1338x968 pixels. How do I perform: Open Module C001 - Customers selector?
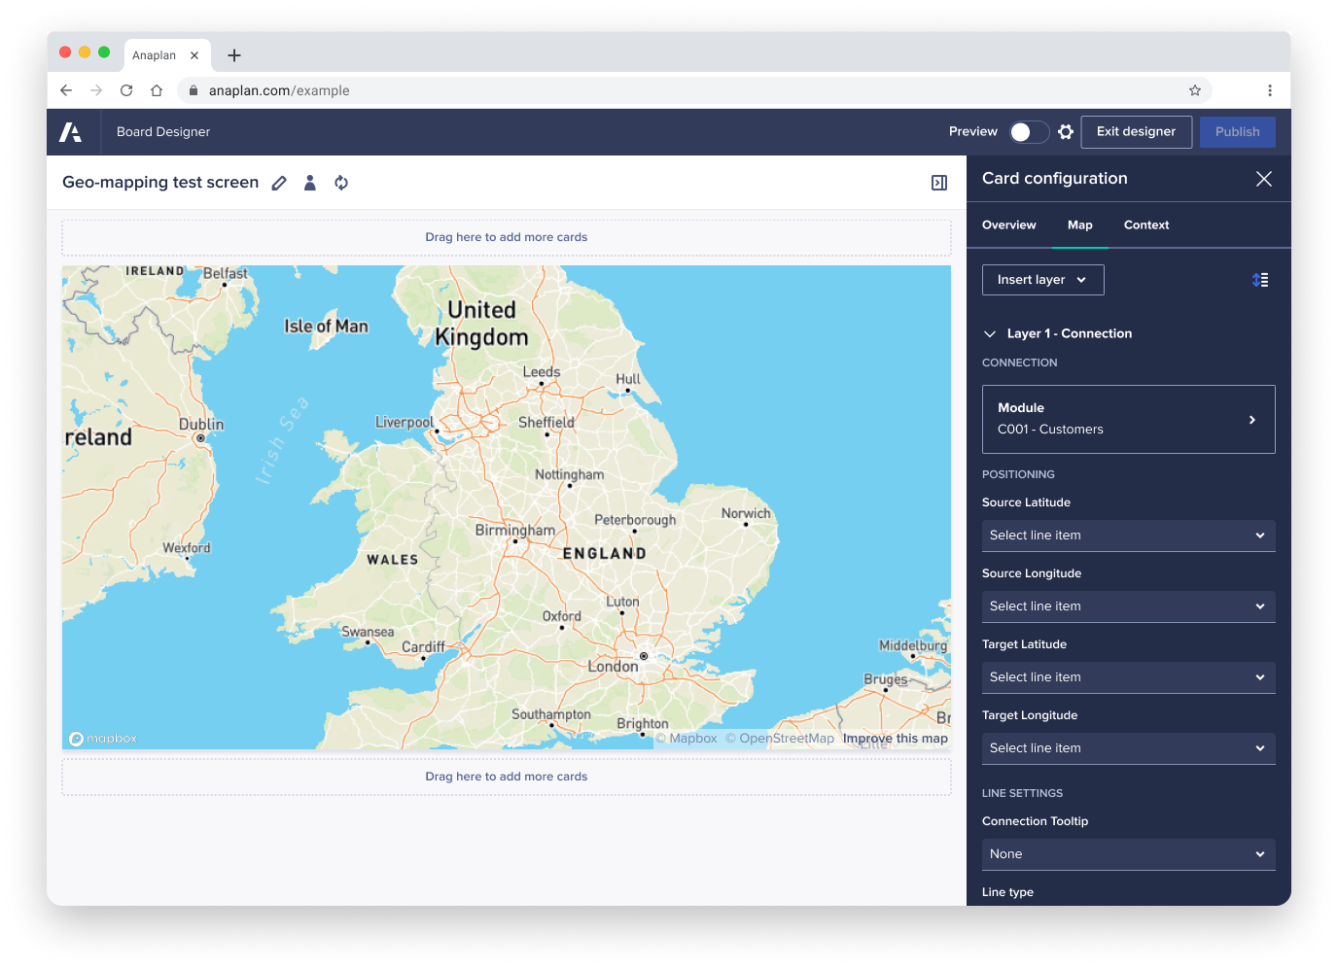coord(1129,420)
